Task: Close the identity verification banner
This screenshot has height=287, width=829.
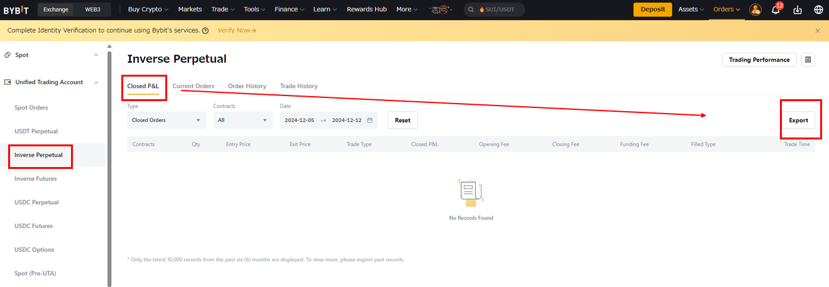Action: [x=818, y=30]
